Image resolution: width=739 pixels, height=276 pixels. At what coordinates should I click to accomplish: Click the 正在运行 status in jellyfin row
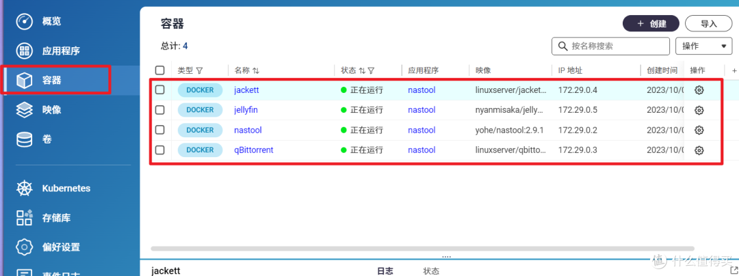(361, 110)
